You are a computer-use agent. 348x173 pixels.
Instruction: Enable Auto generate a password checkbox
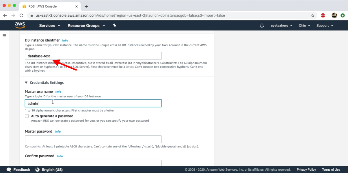(x=27, y=116)
